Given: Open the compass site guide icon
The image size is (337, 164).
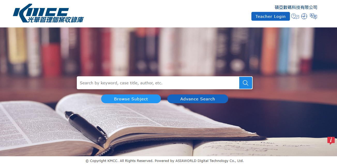Looking at the screenshot, I should [304, 16].
